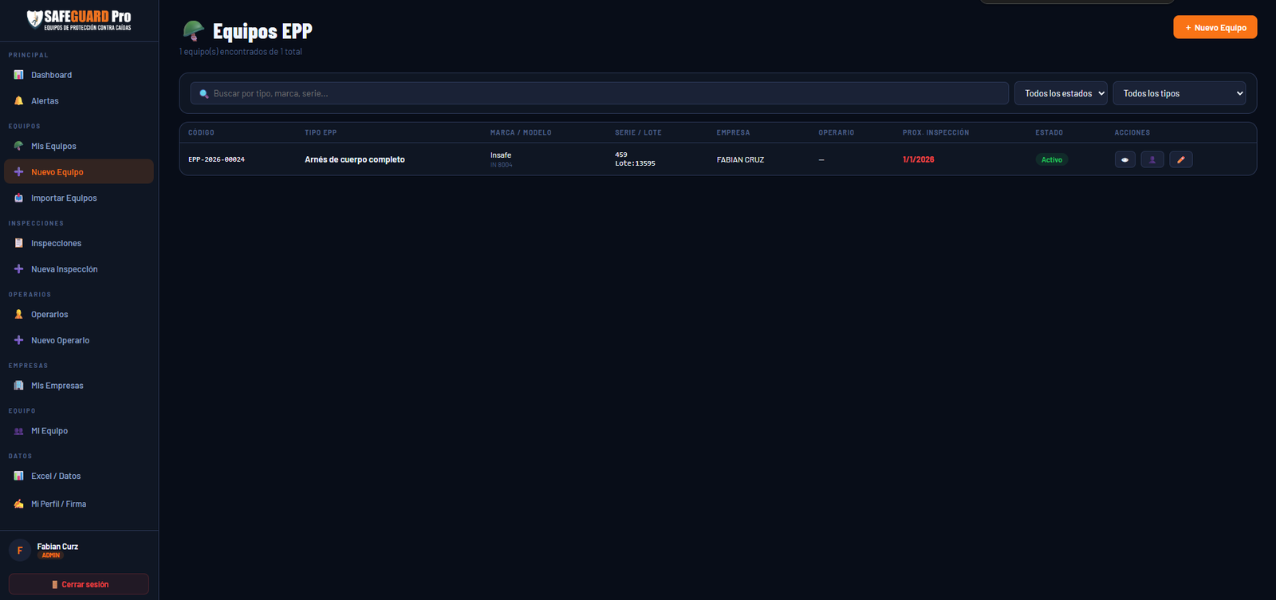Click Arnés de cuerpo completo cell

tap(355, 159)
